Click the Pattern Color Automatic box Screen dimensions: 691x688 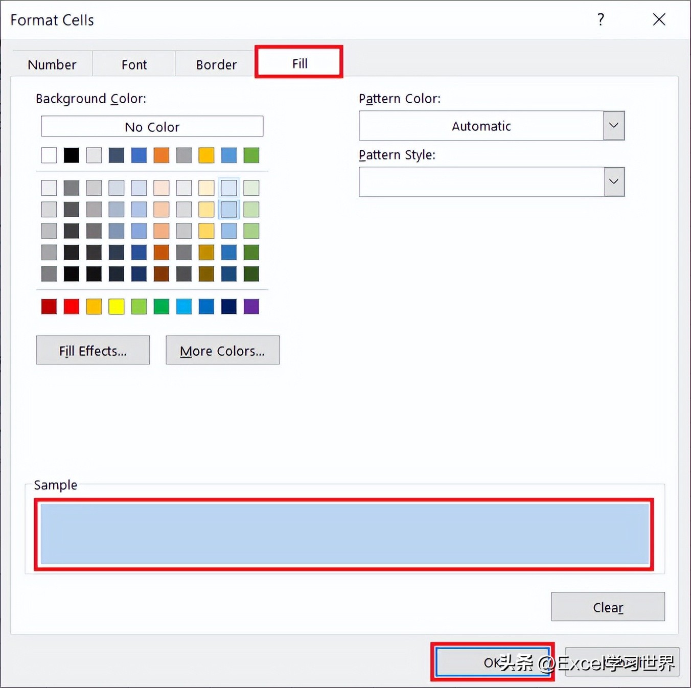[x=481, y=126]
